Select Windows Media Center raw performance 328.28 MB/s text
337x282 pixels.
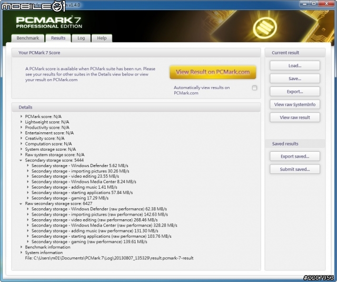[x=104, y=225]
